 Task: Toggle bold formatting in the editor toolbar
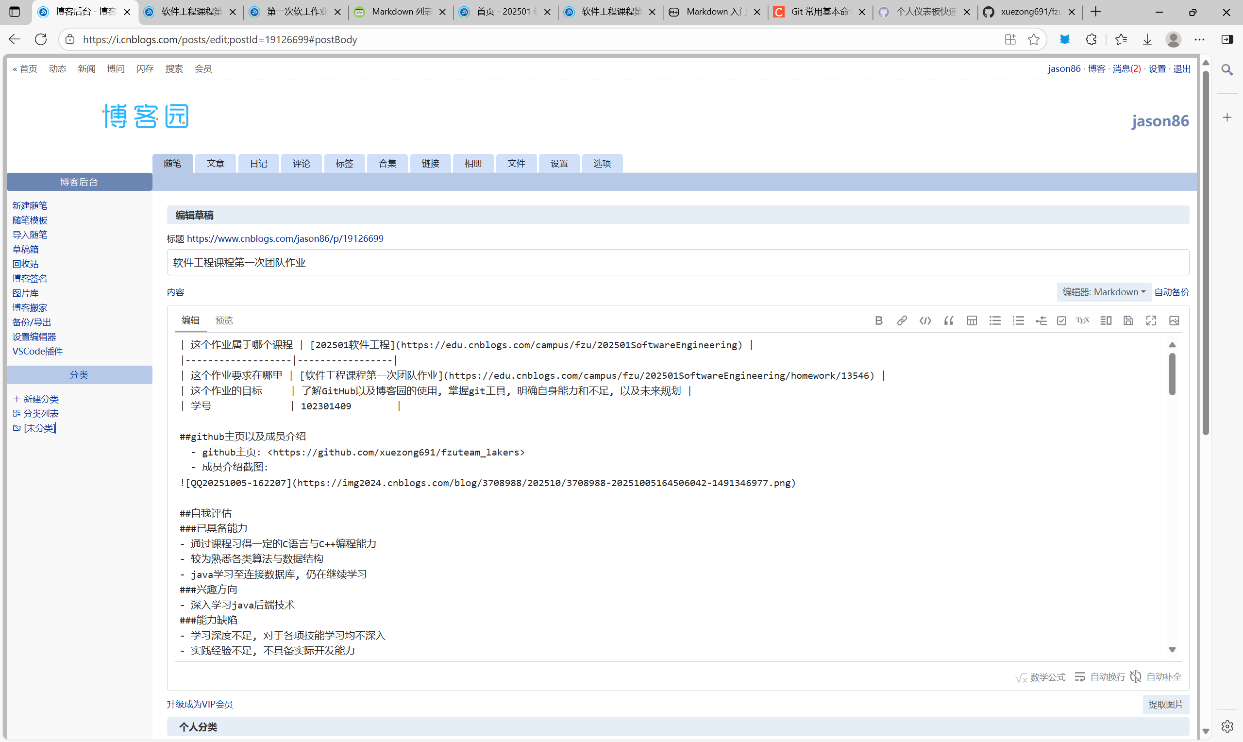pyautogui.click(x=879, y=320)
